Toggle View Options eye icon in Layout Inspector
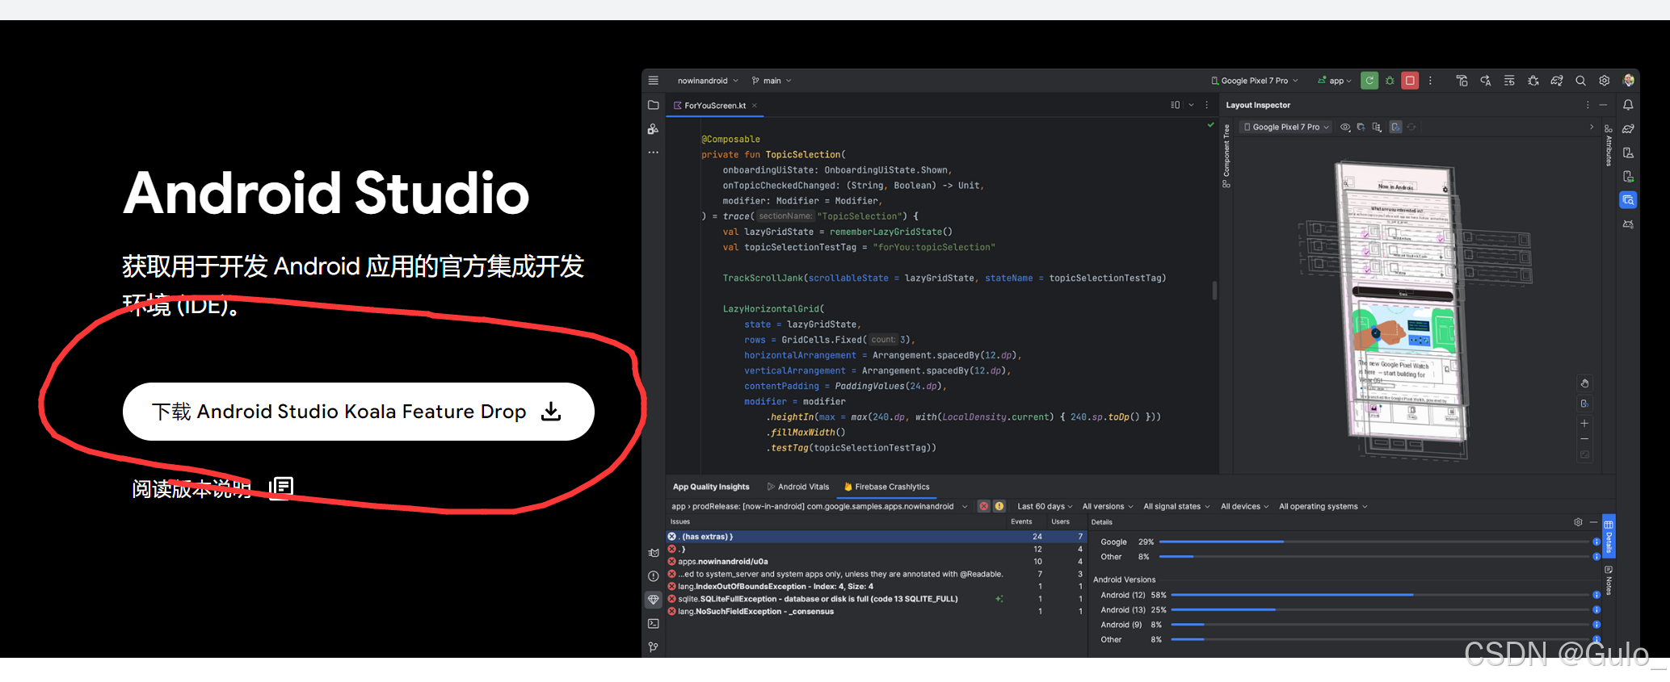The width and height of the screenshot is (1670, 682). pos(1345,128)
